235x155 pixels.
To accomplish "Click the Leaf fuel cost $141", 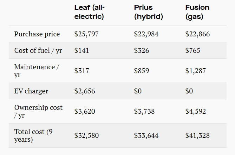I will 81,50.
